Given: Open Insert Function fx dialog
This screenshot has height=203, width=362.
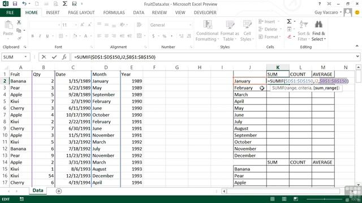Looking at the screenshot, I should pos(64,57).
